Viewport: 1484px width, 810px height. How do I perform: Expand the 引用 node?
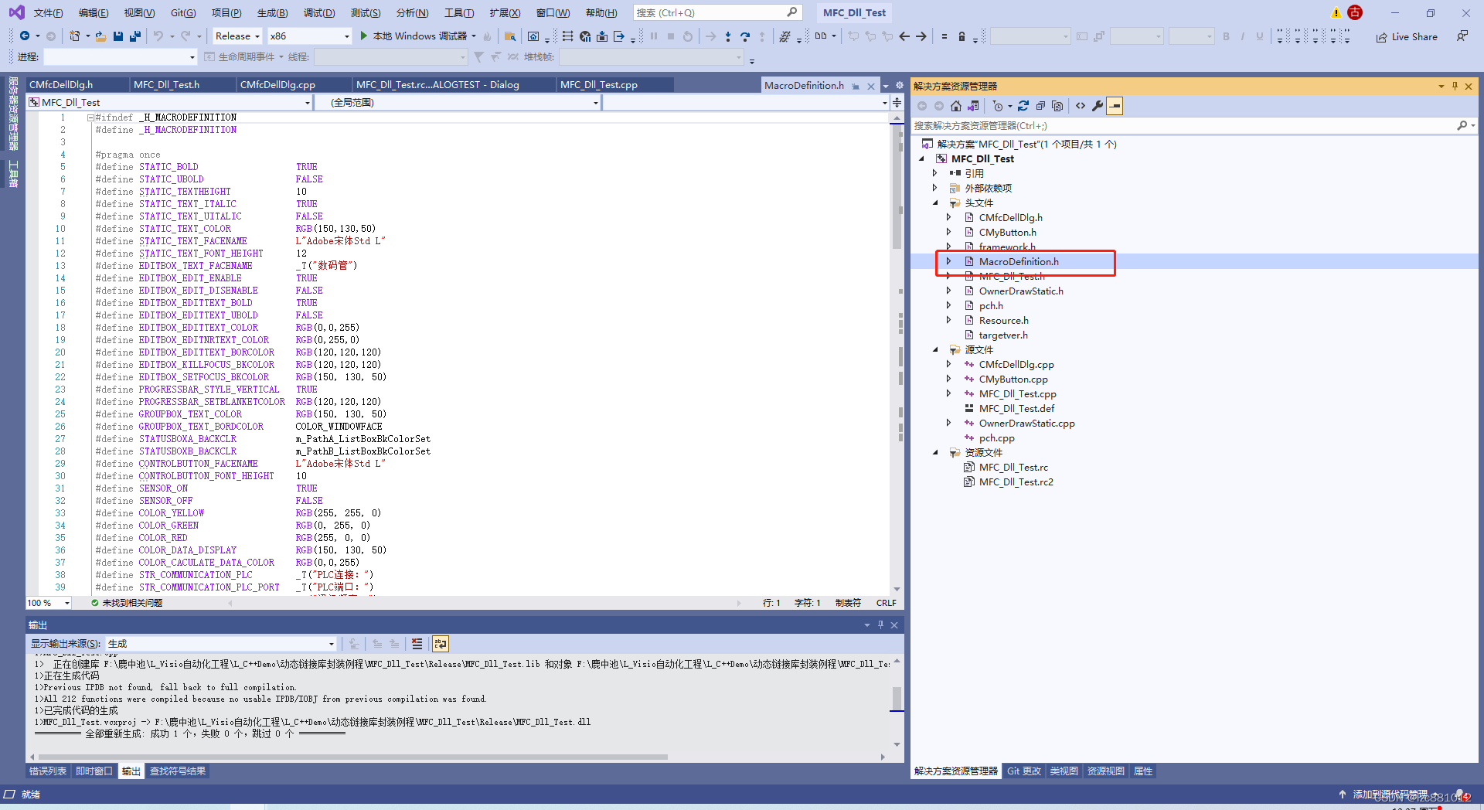(x=935, y=173)
